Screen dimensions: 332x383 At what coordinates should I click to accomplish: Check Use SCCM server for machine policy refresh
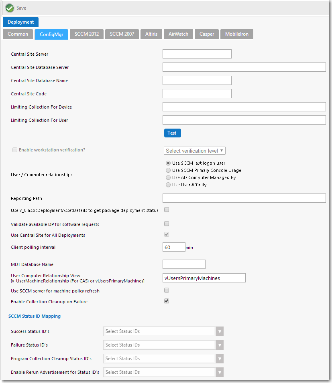pos(167,290)
